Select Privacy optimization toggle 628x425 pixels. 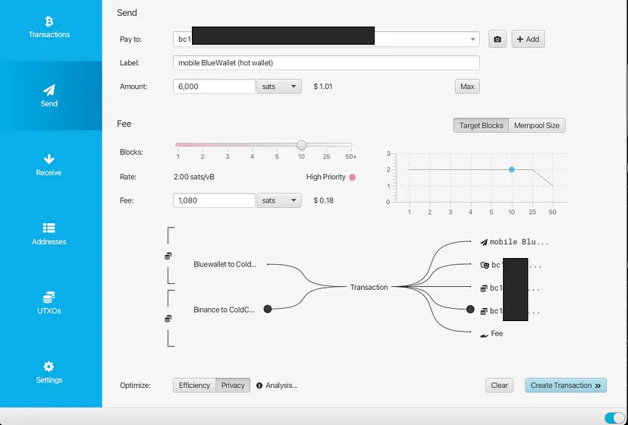[x=233, y=386]
